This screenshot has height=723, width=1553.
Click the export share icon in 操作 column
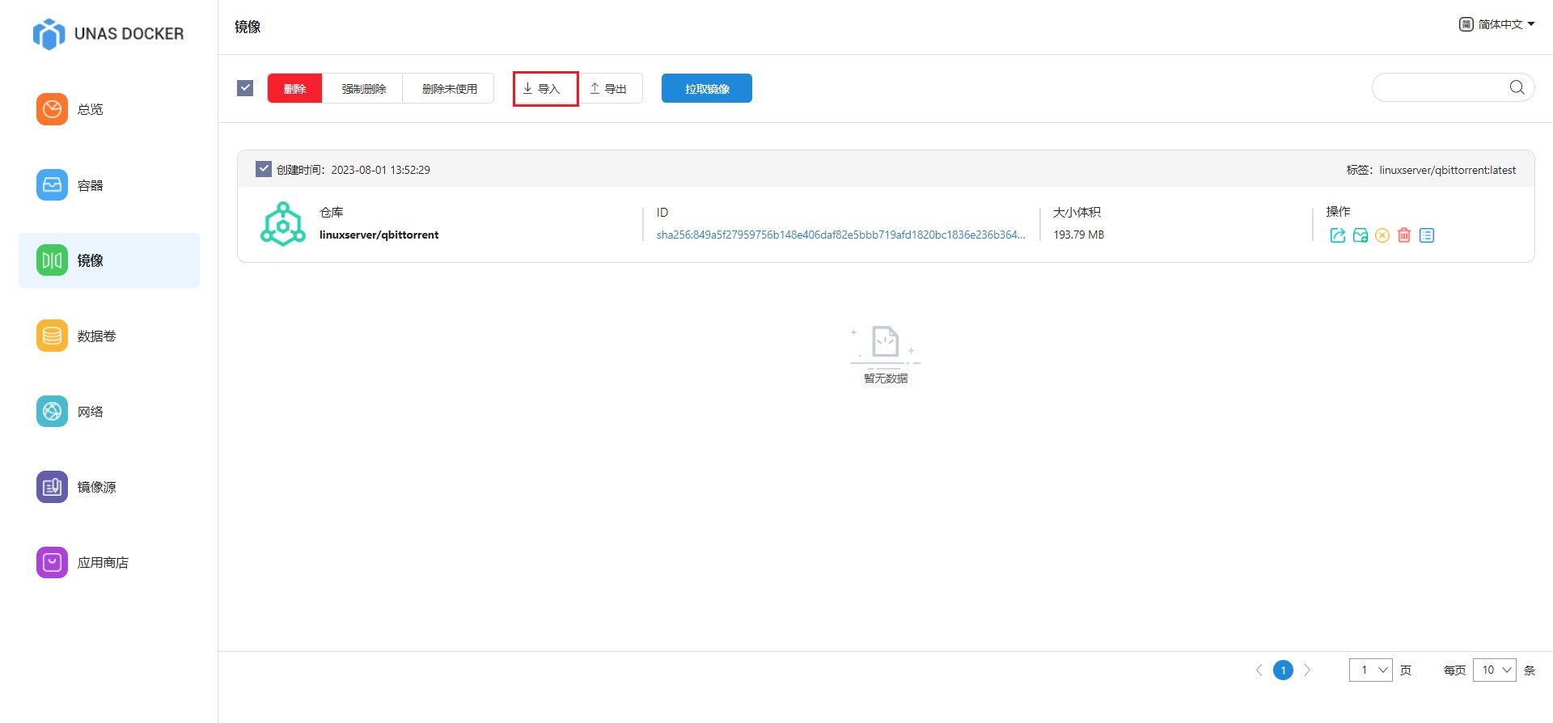tap(1337, 235)
